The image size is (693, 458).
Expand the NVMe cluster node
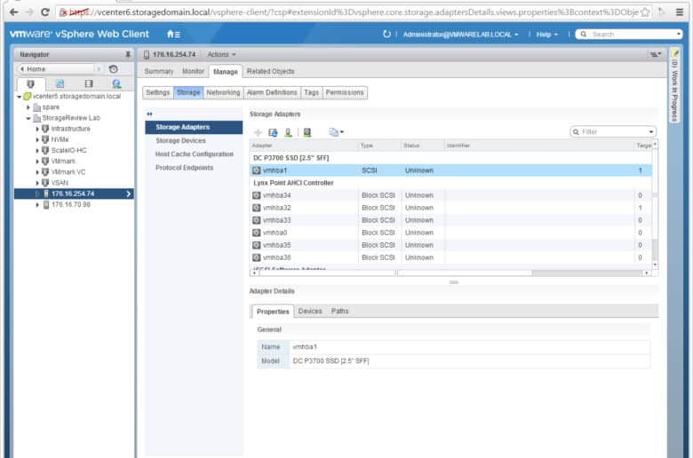37,139
